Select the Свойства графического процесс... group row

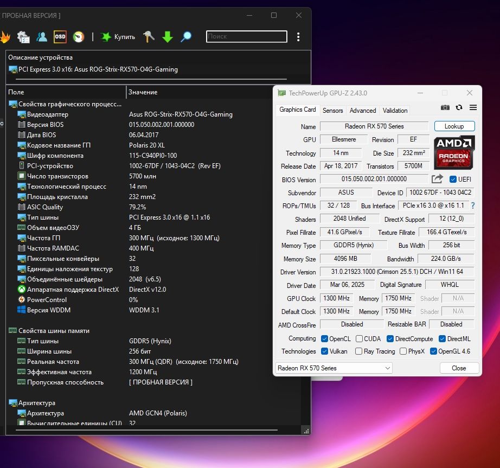click(139, 104)
